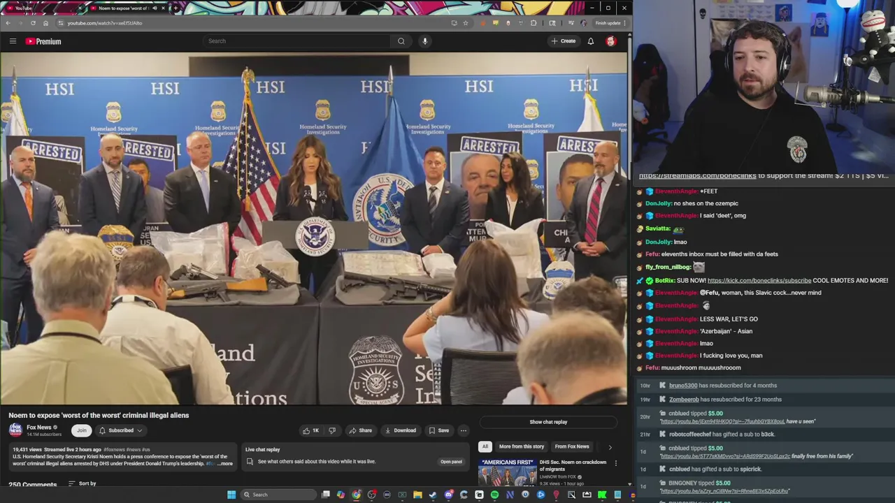This screenshot has width=895, height=503.
Task: Join the Fox News channel
Action: tap(82, 430)
